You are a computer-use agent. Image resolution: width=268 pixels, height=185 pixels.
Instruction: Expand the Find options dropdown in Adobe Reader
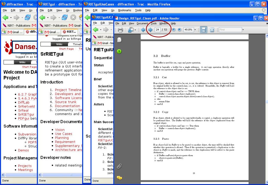coord(243,30)
